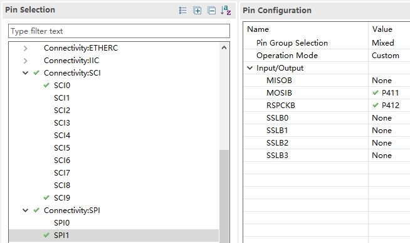Select SCI0 in the tree
Viewport: 410px width, 243px height.
(62, 86)
